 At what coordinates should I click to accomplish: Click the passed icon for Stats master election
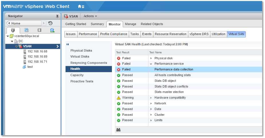pos(119,92)
